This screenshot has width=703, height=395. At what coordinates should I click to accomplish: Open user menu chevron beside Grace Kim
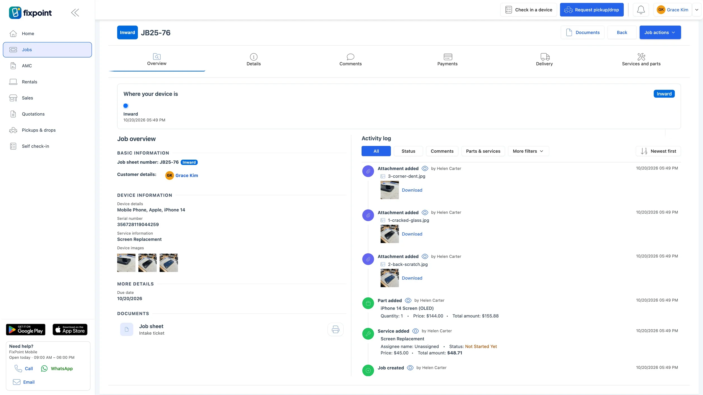coord(697,10)
